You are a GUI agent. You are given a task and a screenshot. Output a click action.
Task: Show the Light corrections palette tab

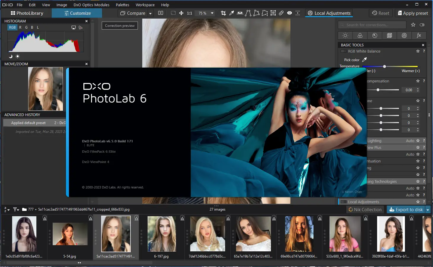[x=345, y=35]
